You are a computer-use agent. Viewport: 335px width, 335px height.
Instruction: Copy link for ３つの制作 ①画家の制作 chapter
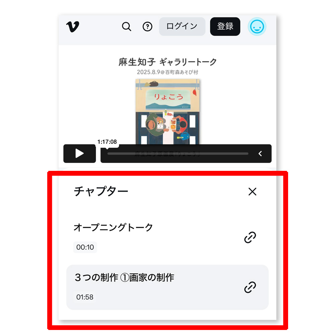pyautogui.click(x=250, y=287)
